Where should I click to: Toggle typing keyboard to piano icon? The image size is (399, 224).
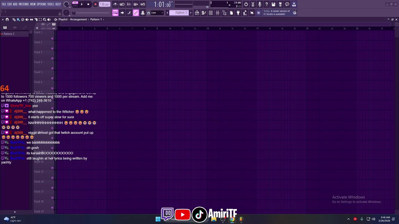[115, 13]
